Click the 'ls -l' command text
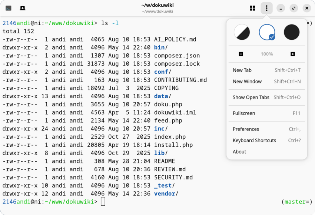 point(110,23)
